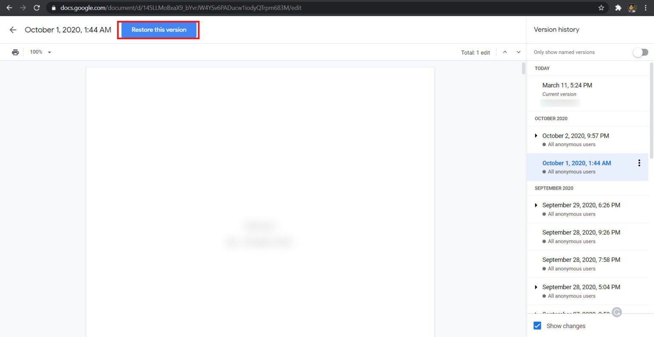Reload the page in the browser
654x337 pixels.
(x=37, y=8)
